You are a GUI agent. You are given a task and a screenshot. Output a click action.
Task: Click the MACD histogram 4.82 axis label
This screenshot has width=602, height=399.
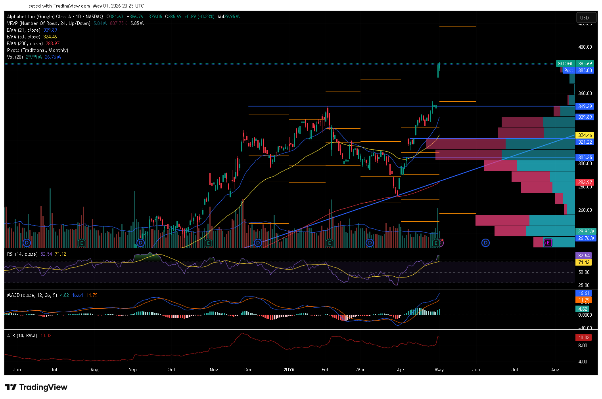click(583, 309)
